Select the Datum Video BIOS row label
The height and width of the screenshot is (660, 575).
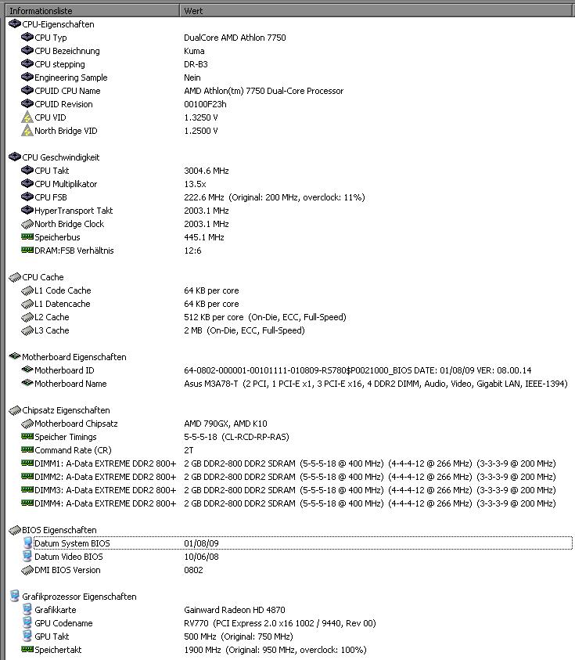tap(69, 557)
